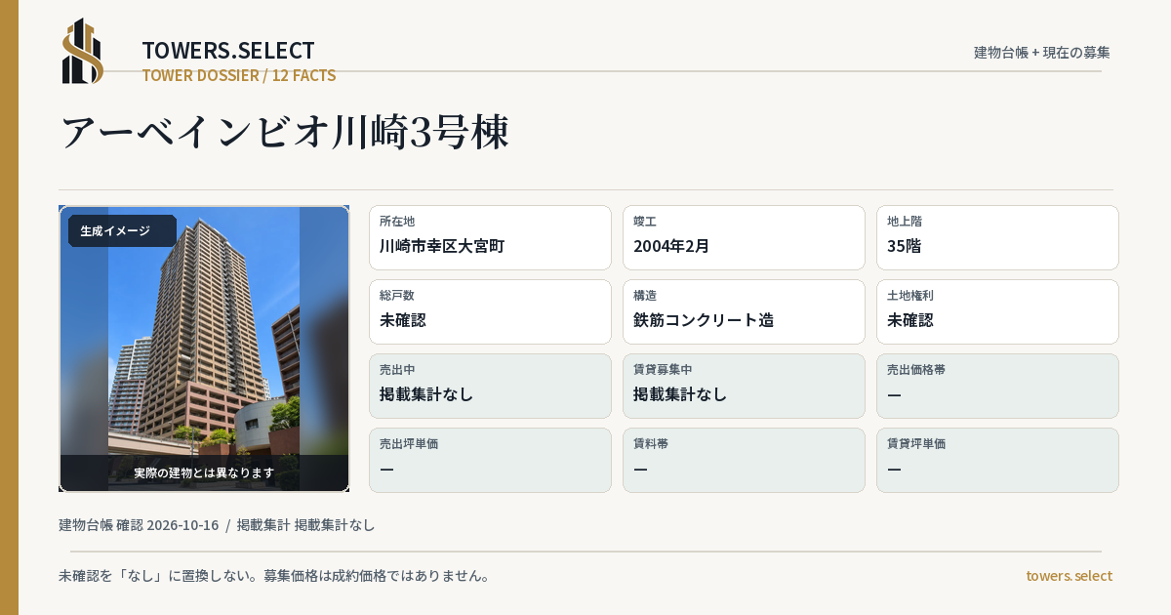This screenshot has height=615, width=1171.
Task: Click the 総戸数 未確認 card
Action: 490,311
